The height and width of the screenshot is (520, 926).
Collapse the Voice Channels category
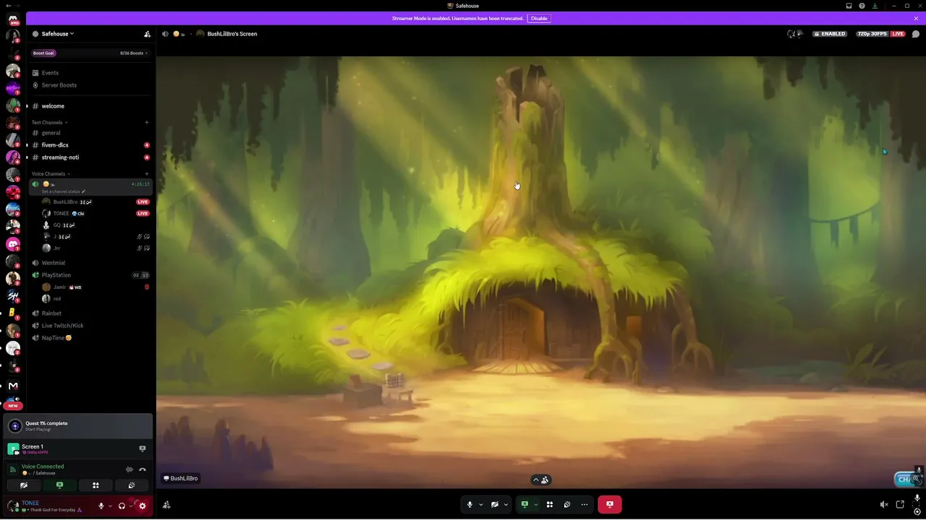51,174
